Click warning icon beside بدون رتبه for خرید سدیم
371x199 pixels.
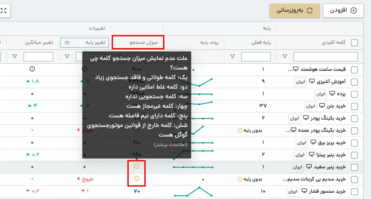click(240, 179)
